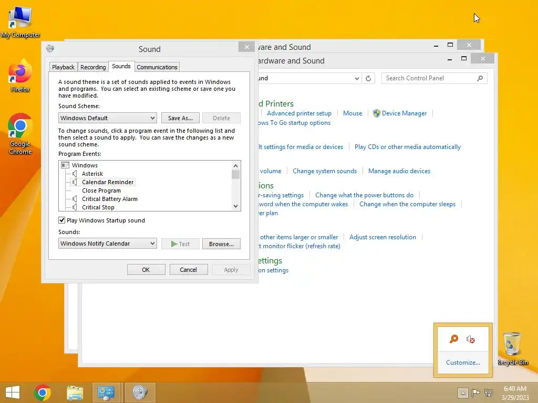Click the Device Manager shield icon
This screenshot has height=403, width=538.
coord(376,113)
